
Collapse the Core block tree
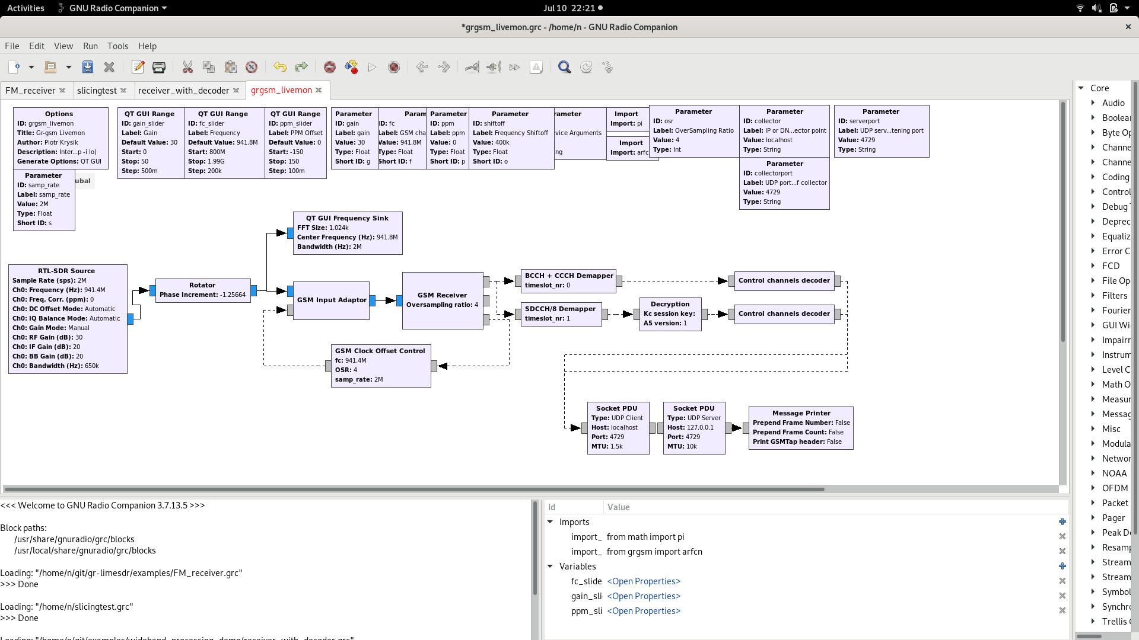(1081, 88)
